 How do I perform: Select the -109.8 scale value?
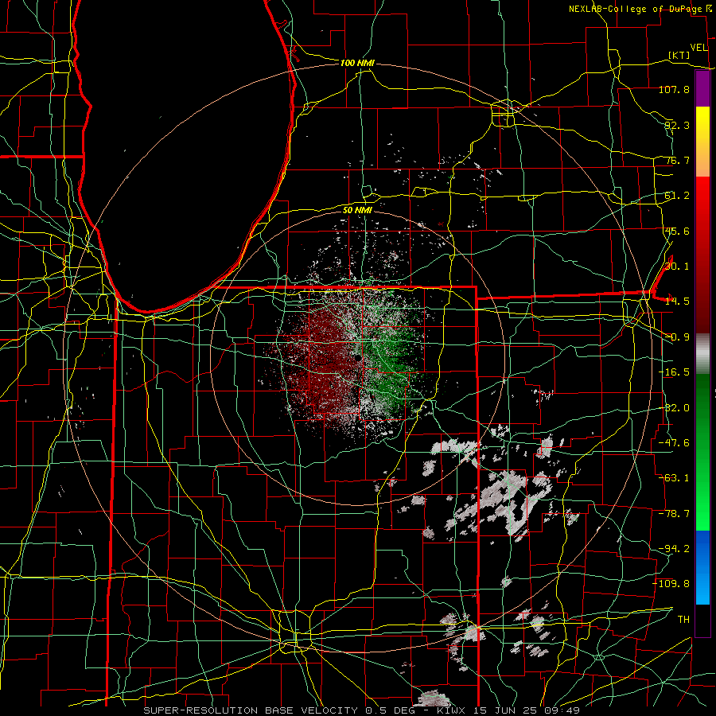click(671, 583)
